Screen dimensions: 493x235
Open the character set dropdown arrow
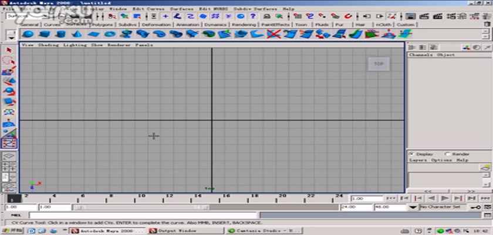tap(414, 207)
